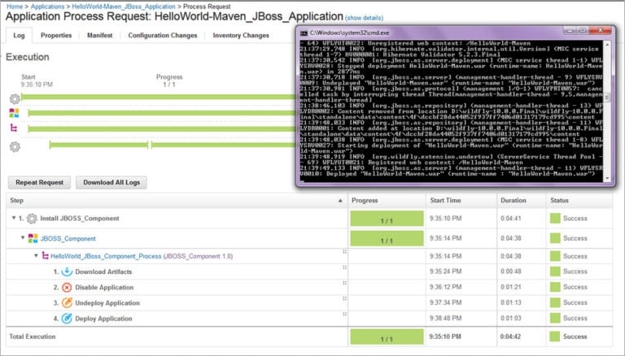The image size is (625, 356).
Task: Click the Download Artifacts step icon
Action: point(67,271)
